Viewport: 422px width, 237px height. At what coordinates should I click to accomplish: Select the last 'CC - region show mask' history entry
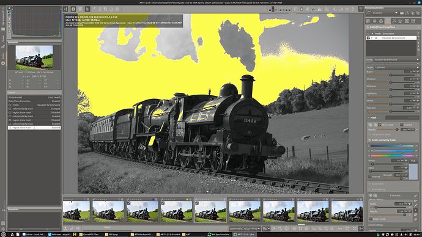(x=34, y=128)
